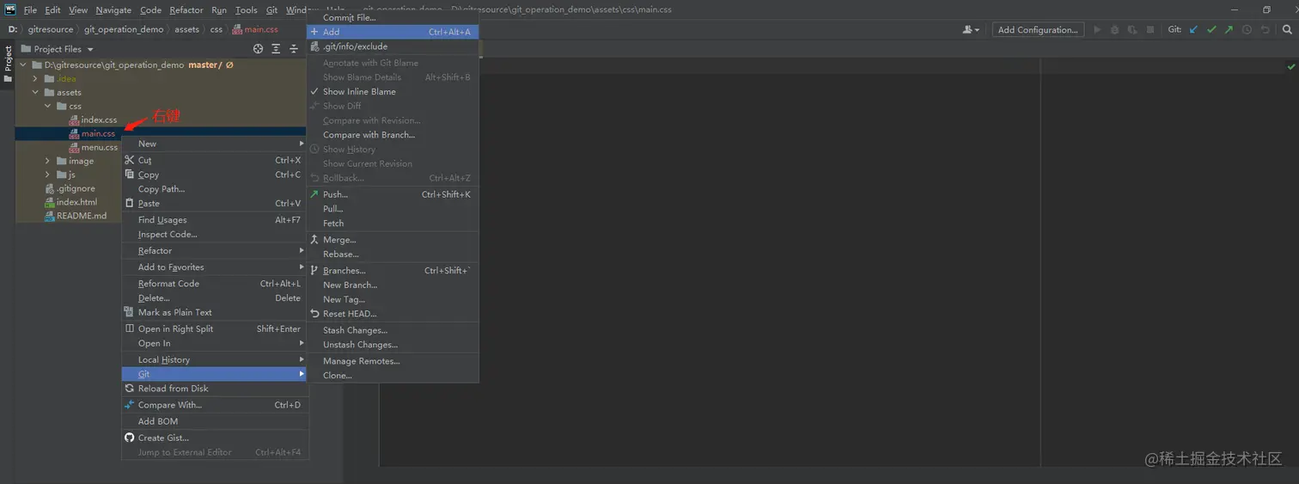
Task: Expand the image folder
Action: [x=49, y=161]
